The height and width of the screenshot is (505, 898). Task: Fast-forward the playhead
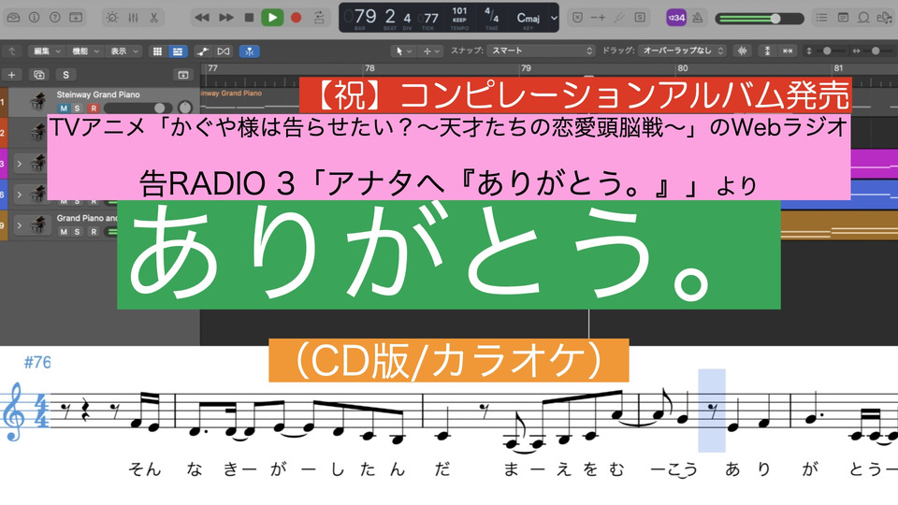point(226,17)
